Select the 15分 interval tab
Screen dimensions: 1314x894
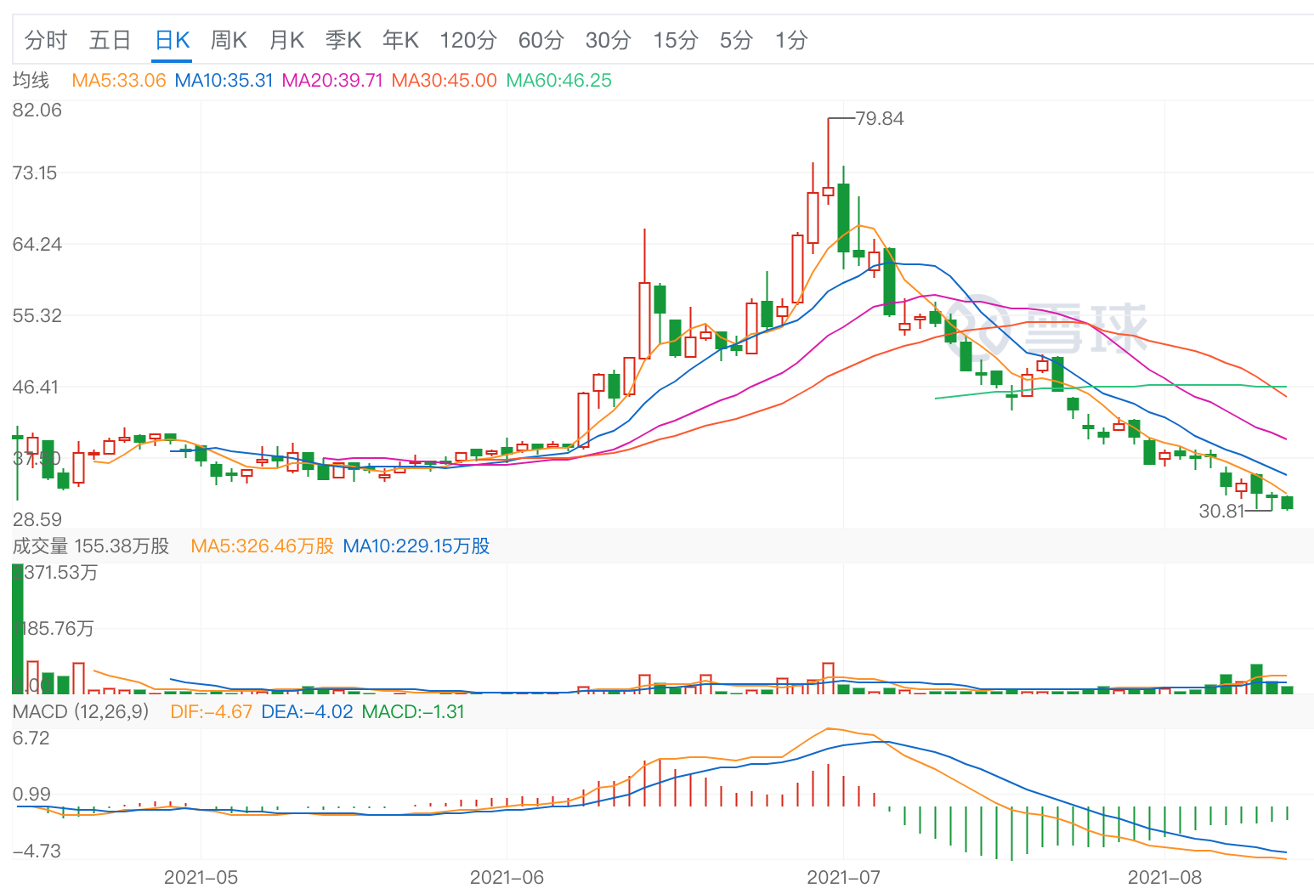[676, 40]
